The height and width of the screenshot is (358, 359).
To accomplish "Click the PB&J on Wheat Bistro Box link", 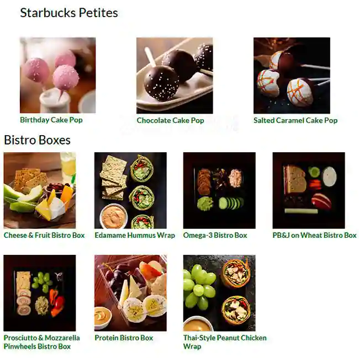I will point(314,235).
